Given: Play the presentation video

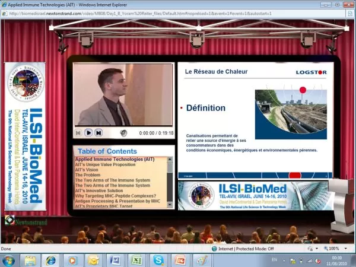Looking at the screenshot, I should click(x=88, y=132).
